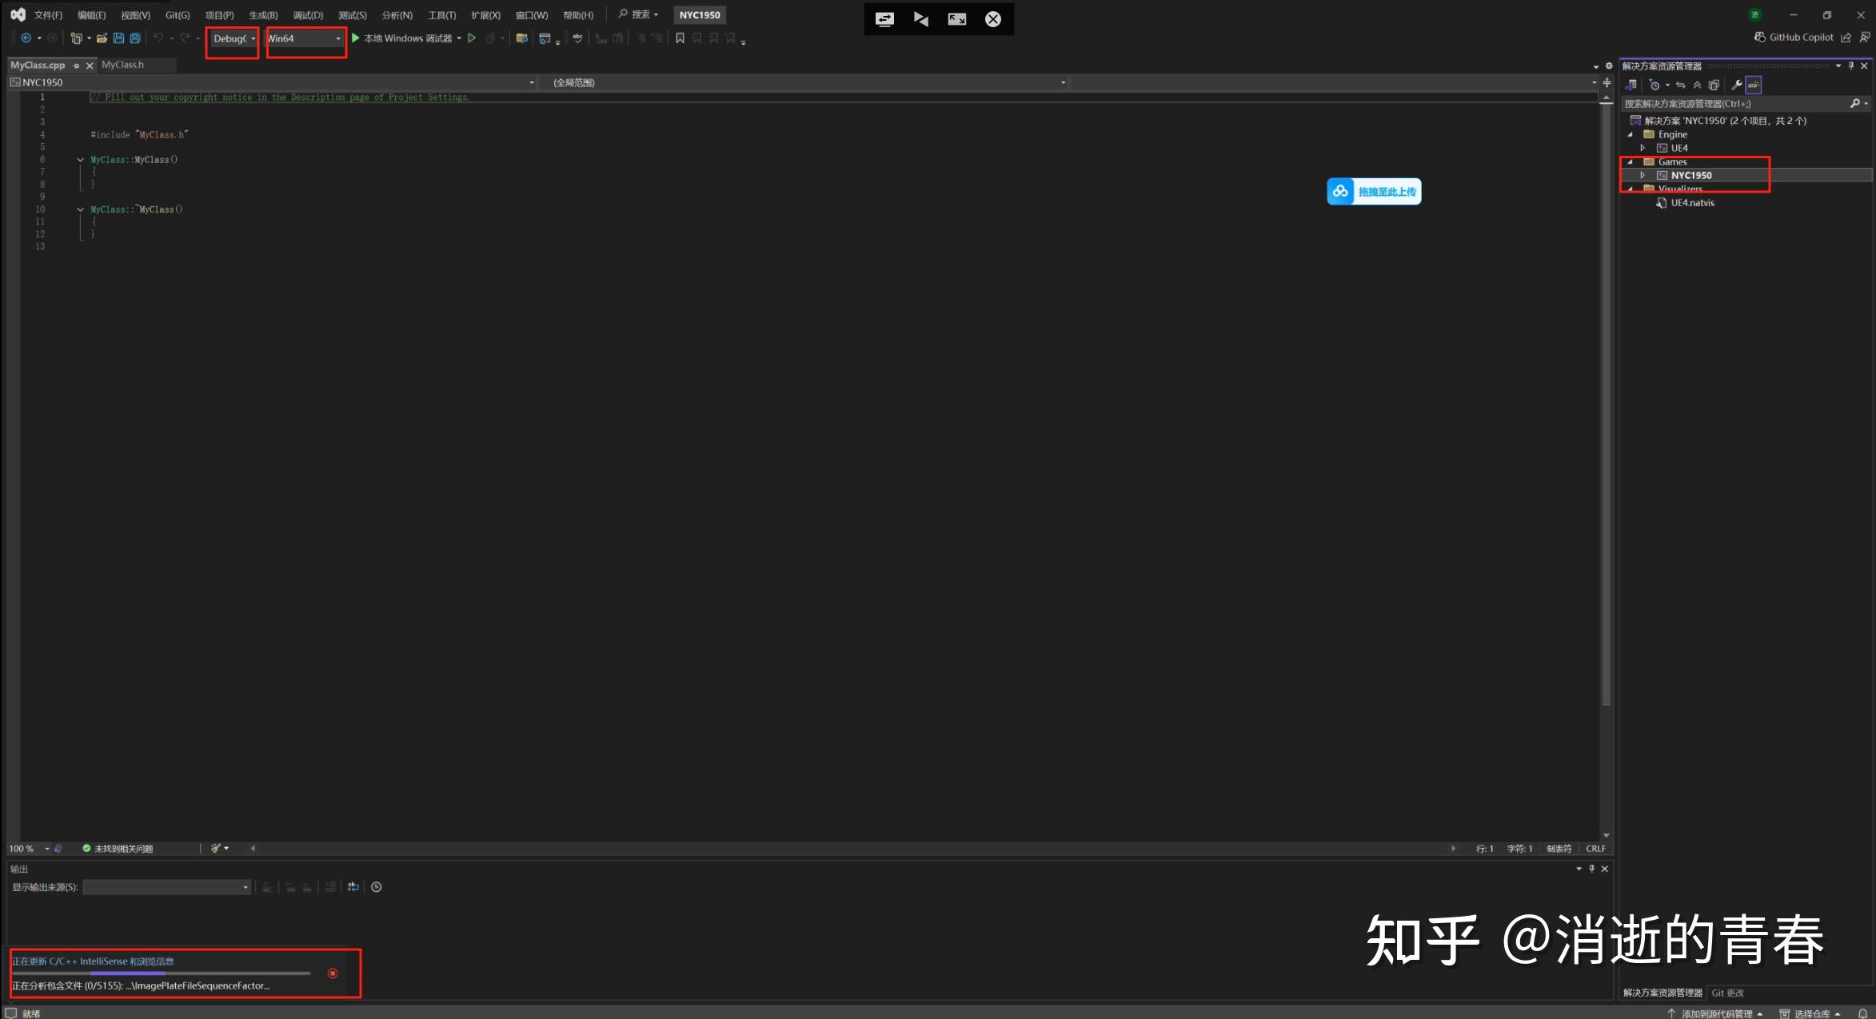Click the Undo icon on the toolbar
This screenshot has height=1019, width=1876.
click(158, 38)
